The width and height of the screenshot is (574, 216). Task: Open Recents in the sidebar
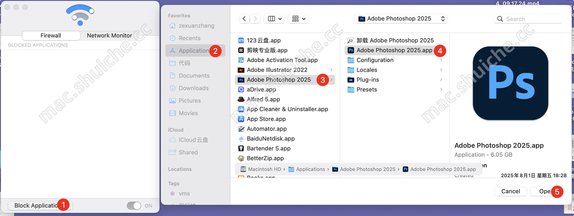[x=195, y=38]
